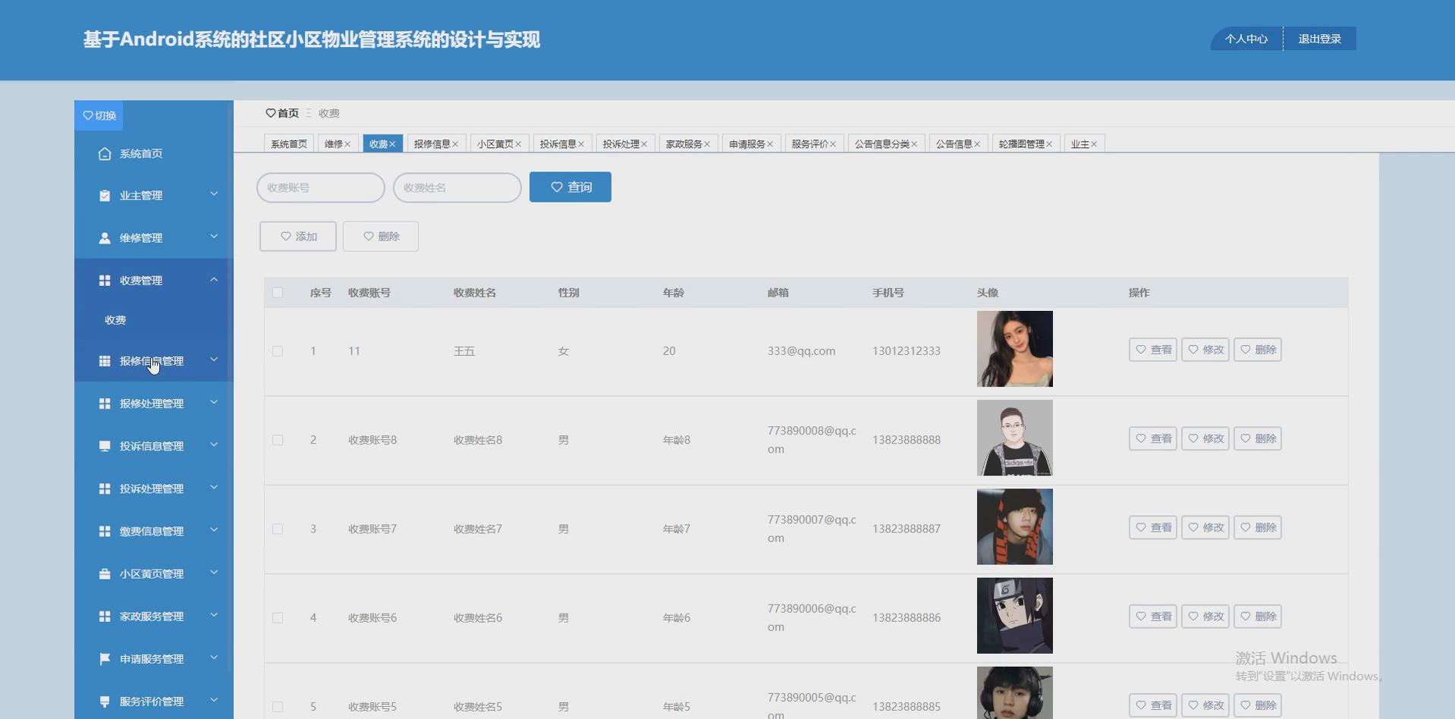Check the row checkbox for 王五
This screenshot has height=719, width=1455.
tap(278, 351)
